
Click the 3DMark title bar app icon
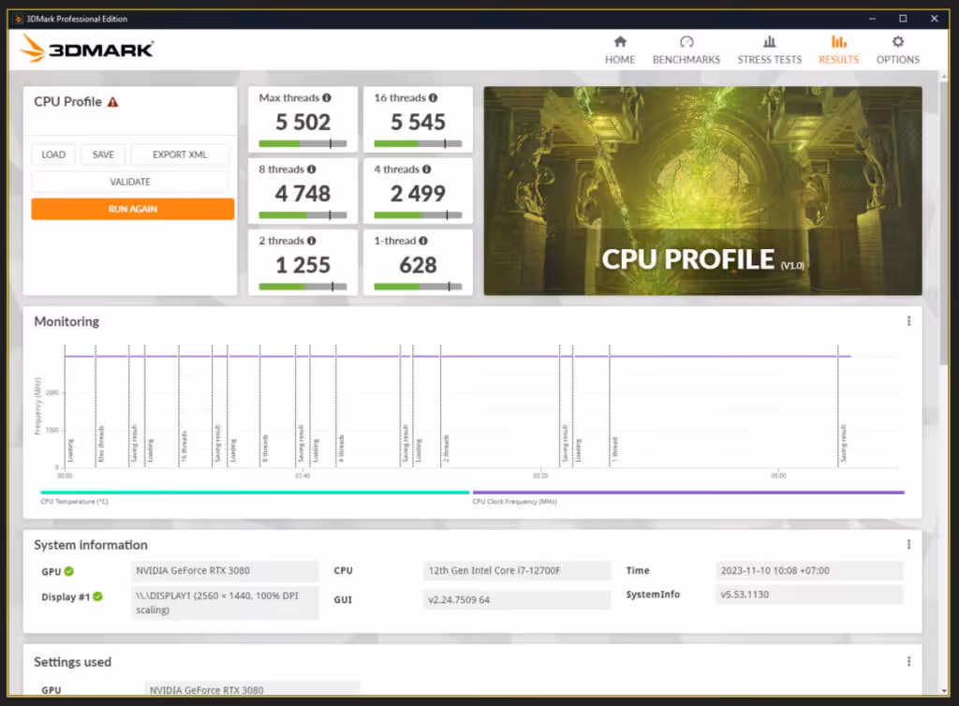click(18, 19)
